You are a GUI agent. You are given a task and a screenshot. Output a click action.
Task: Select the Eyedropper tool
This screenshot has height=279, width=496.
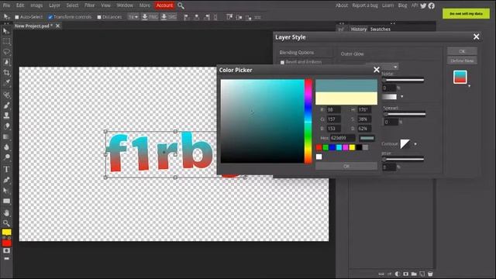(x=6, y=83)
